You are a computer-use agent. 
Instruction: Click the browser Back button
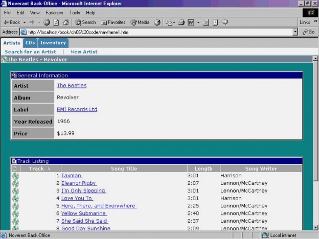[12, 22]
